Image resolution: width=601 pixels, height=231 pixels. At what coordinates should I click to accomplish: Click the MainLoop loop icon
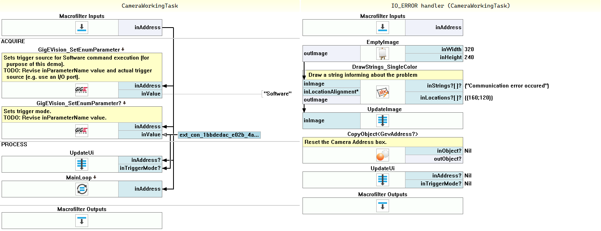[82, 189]
